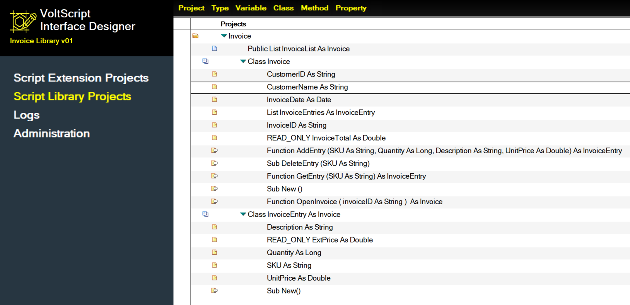Select Function GetEntry signature text
This screenshot has width=630, height=305.
click(x=347, y=176)
